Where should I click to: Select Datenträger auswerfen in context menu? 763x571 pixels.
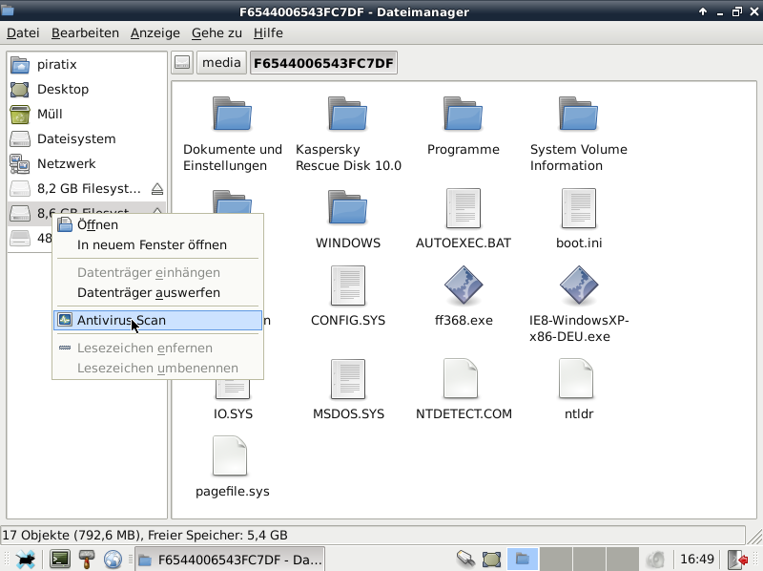(x=148, y=293)
